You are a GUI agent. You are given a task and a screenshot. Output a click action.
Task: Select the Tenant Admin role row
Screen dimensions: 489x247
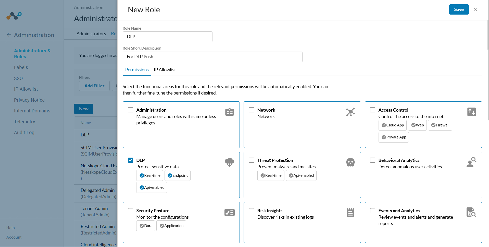pyautogui.click(x=96, y=212)
